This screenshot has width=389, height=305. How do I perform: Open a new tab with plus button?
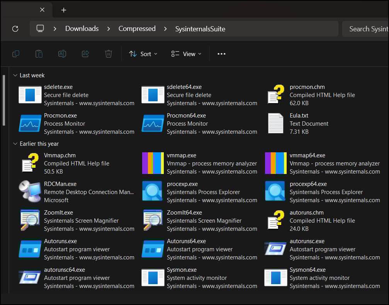click(x=64, y=10)
